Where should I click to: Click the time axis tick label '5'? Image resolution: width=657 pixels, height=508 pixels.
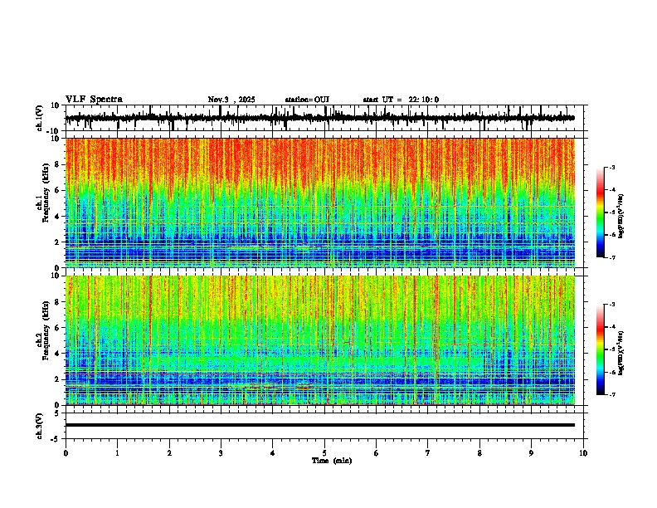click(324, 453)
